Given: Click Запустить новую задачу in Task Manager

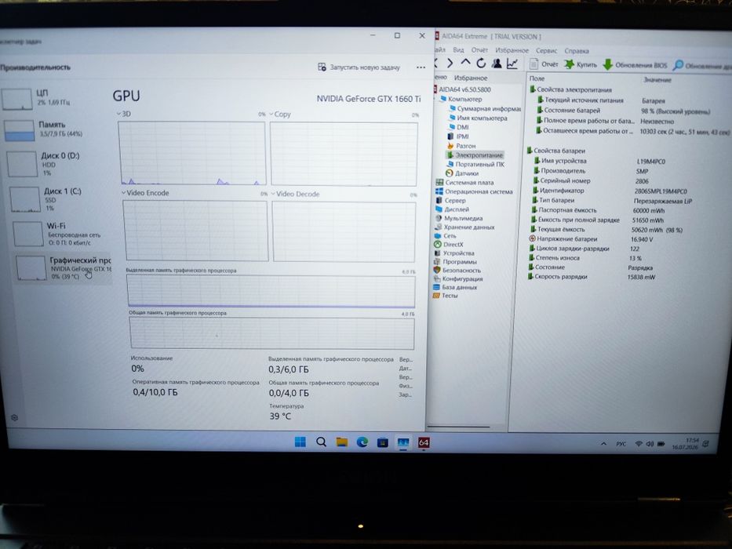Looking at the screenshot, I should [x=359, y=67].
